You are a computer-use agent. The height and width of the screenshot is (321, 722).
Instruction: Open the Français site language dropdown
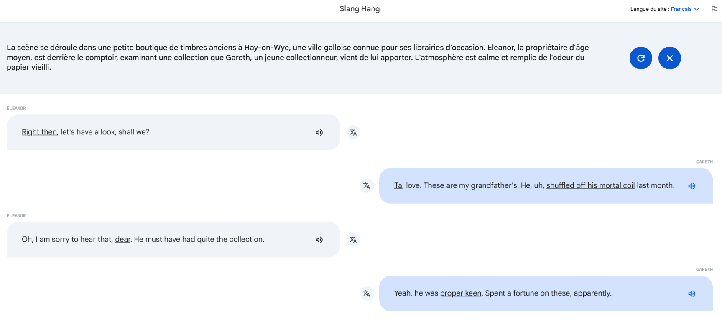click(x=685, y=9)
